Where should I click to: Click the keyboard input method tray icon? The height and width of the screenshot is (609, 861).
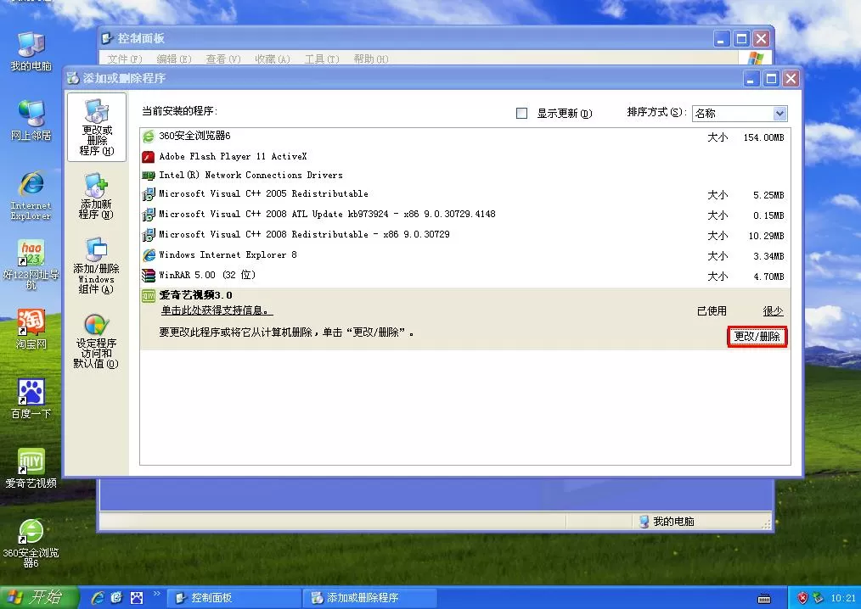tap(764, 599)
